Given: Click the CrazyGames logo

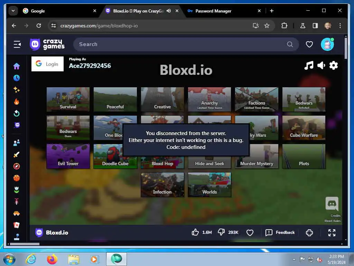Looking at the screenshot, I should (x=47, y=44).
